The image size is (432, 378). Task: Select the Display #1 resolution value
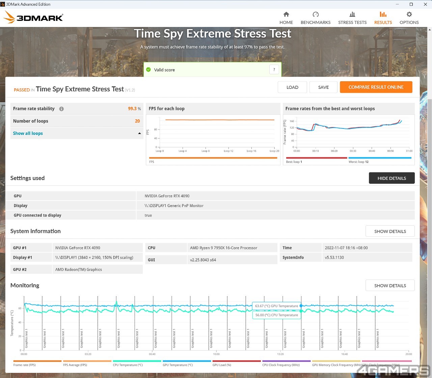[x=94, y=257]
